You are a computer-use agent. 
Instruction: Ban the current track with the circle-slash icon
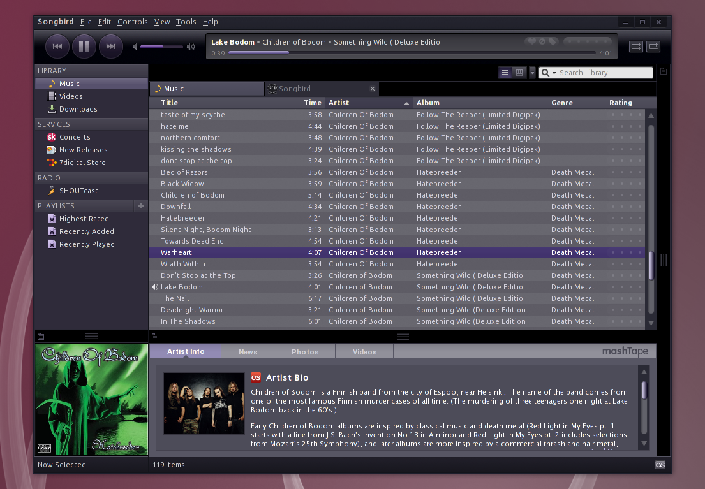click(x=542, y=41)
